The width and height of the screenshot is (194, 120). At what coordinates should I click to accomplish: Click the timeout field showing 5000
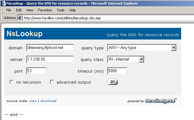point(117,71)
